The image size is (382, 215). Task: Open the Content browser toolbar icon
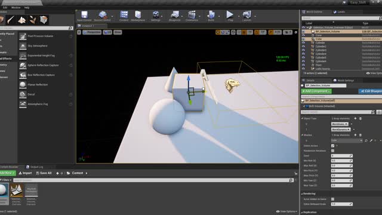tap(124, 15)
